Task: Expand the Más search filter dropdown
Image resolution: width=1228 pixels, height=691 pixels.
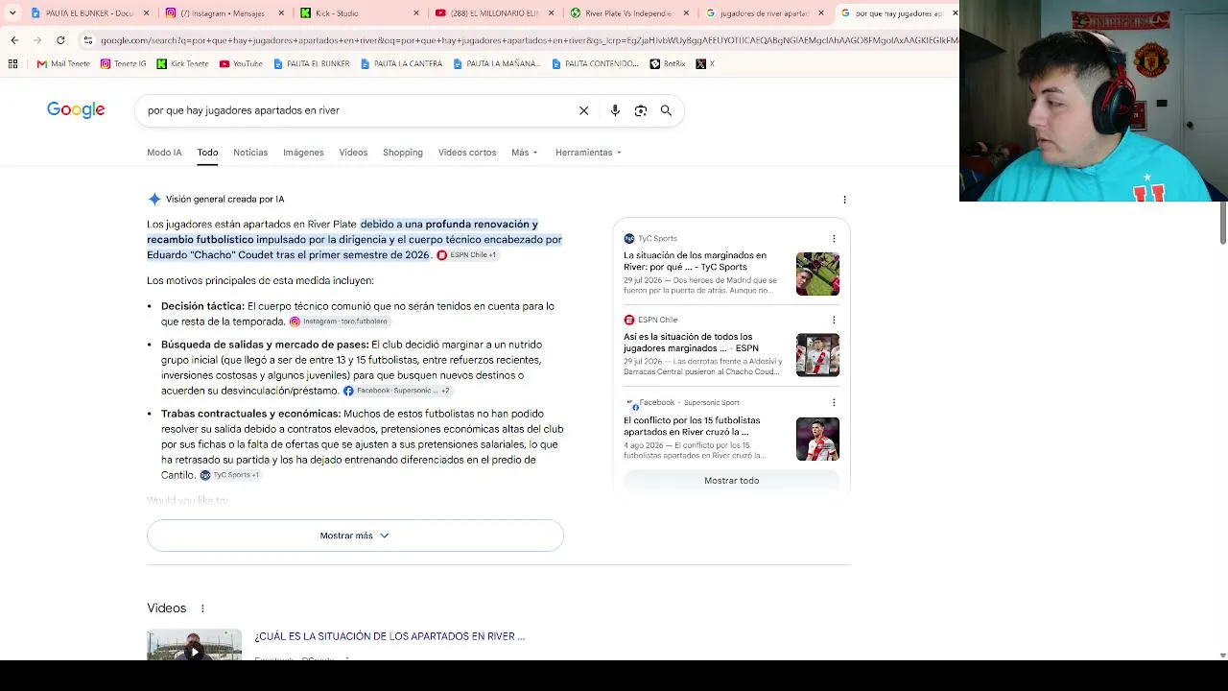Action: coord(525,153)
